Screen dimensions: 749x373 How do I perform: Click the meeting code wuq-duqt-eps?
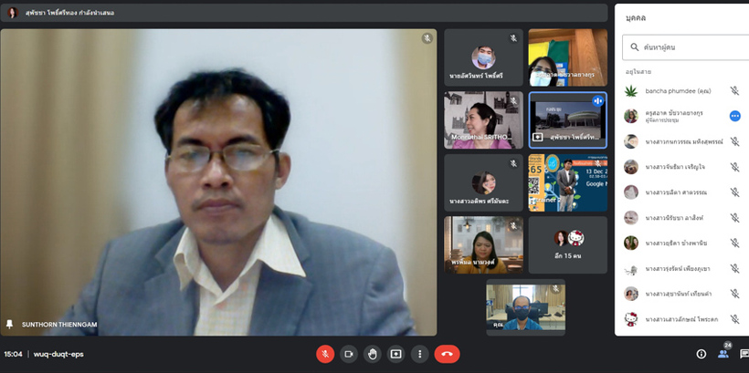click(58, 355)
